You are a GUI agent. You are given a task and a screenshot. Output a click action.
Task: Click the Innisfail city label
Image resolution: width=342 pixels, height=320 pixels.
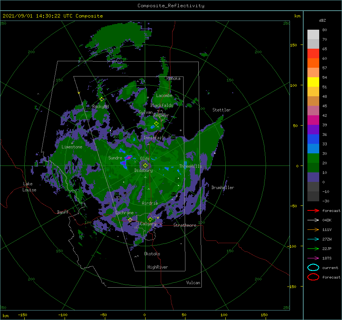[154, 138]
